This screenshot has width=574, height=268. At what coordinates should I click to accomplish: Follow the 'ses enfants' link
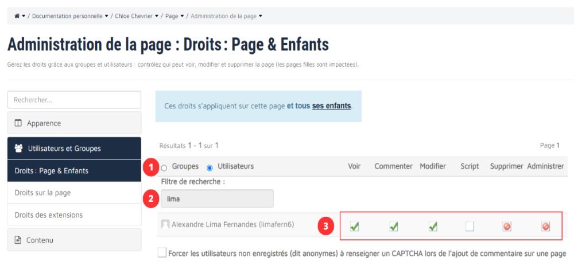(331, 106)
